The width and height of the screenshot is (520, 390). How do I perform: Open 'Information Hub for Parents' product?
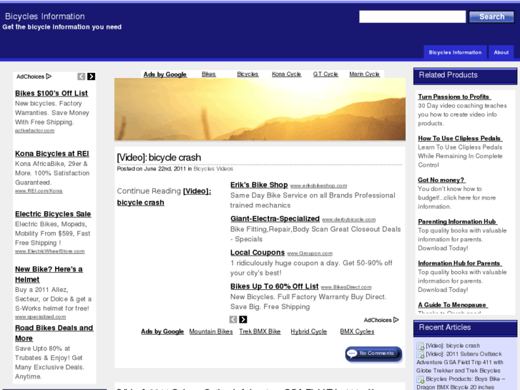coord(460,263)
